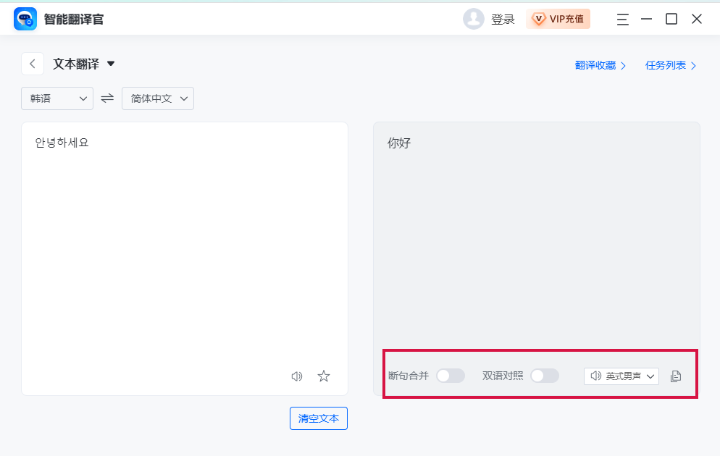Screen dimensions: 720x456
Task: Open the hamburger menu icon in title bar
Action: (623, 20)
